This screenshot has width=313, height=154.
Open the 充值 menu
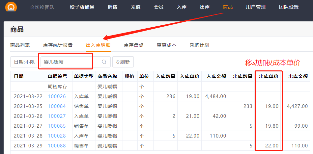click(135, 7)
